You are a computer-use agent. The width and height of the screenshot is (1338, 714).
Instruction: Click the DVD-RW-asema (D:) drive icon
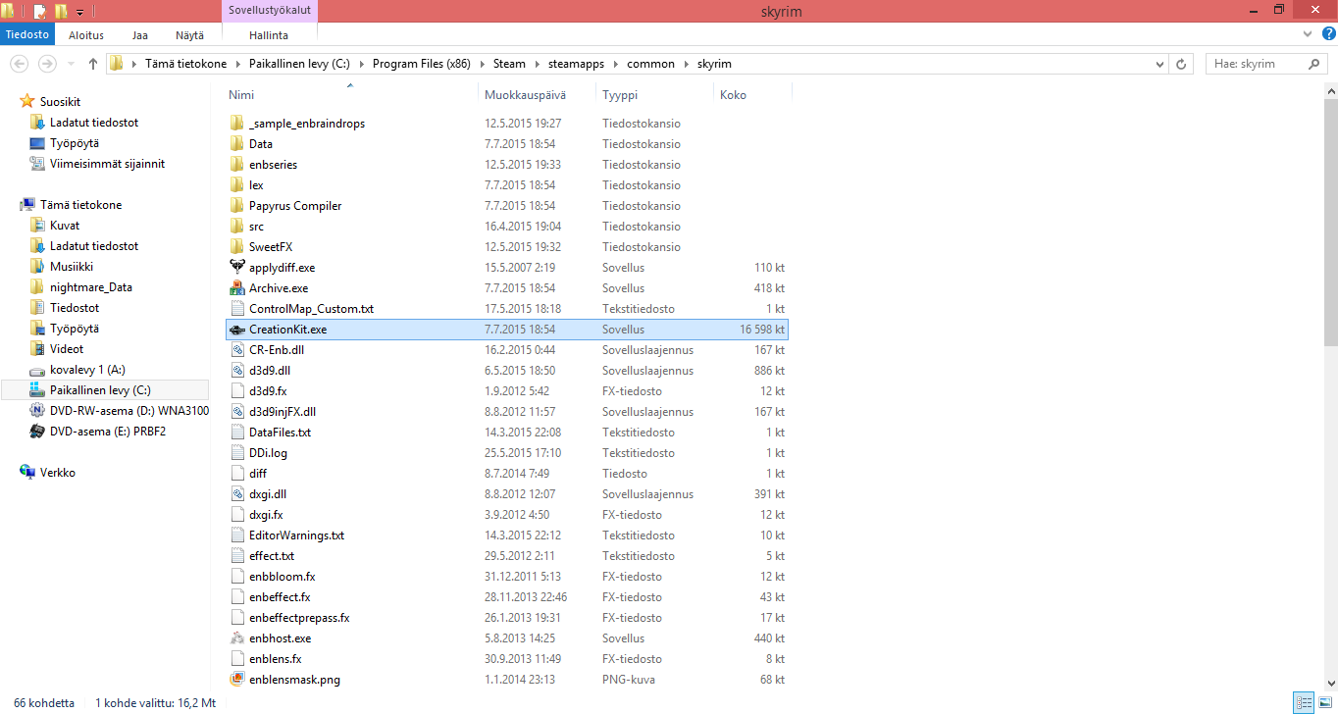point(37,411)
